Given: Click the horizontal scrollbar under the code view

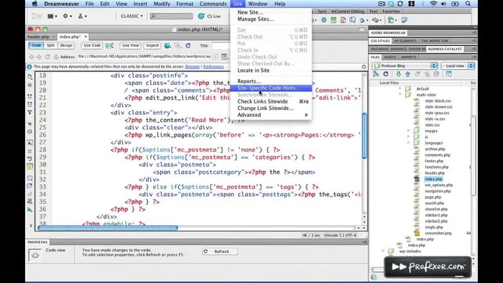Looking at the screenshot, I should pos(108,228).
